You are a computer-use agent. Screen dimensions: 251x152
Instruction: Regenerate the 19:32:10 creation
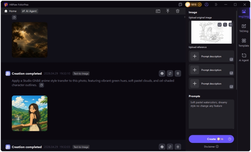click(x=170, y=73)
